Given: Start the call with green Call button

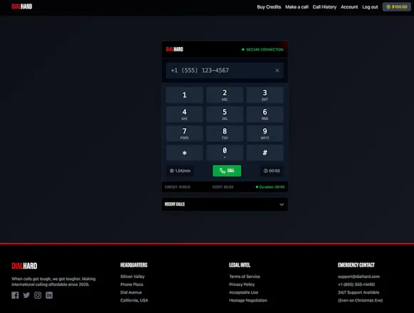Looking at the screenshot, I should (x=227, y=171).
